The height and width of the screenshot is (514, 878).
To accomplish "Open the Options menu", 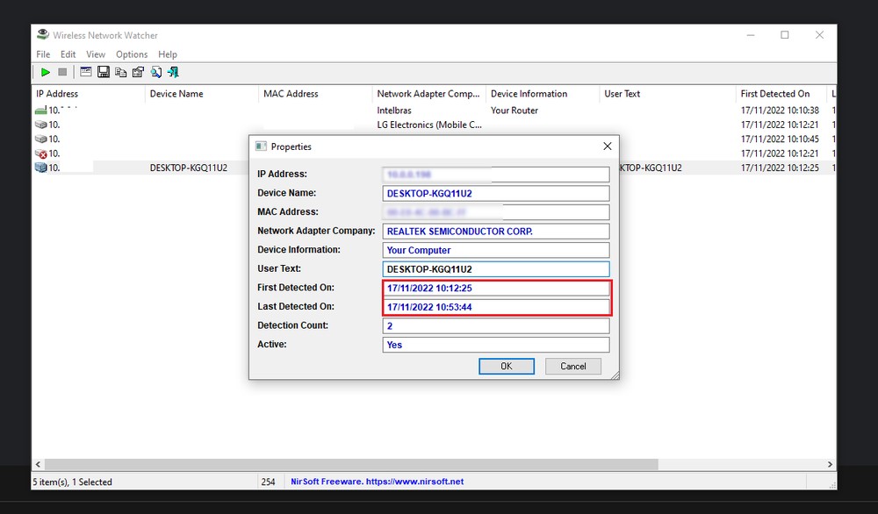I will (x=131, y=54).
